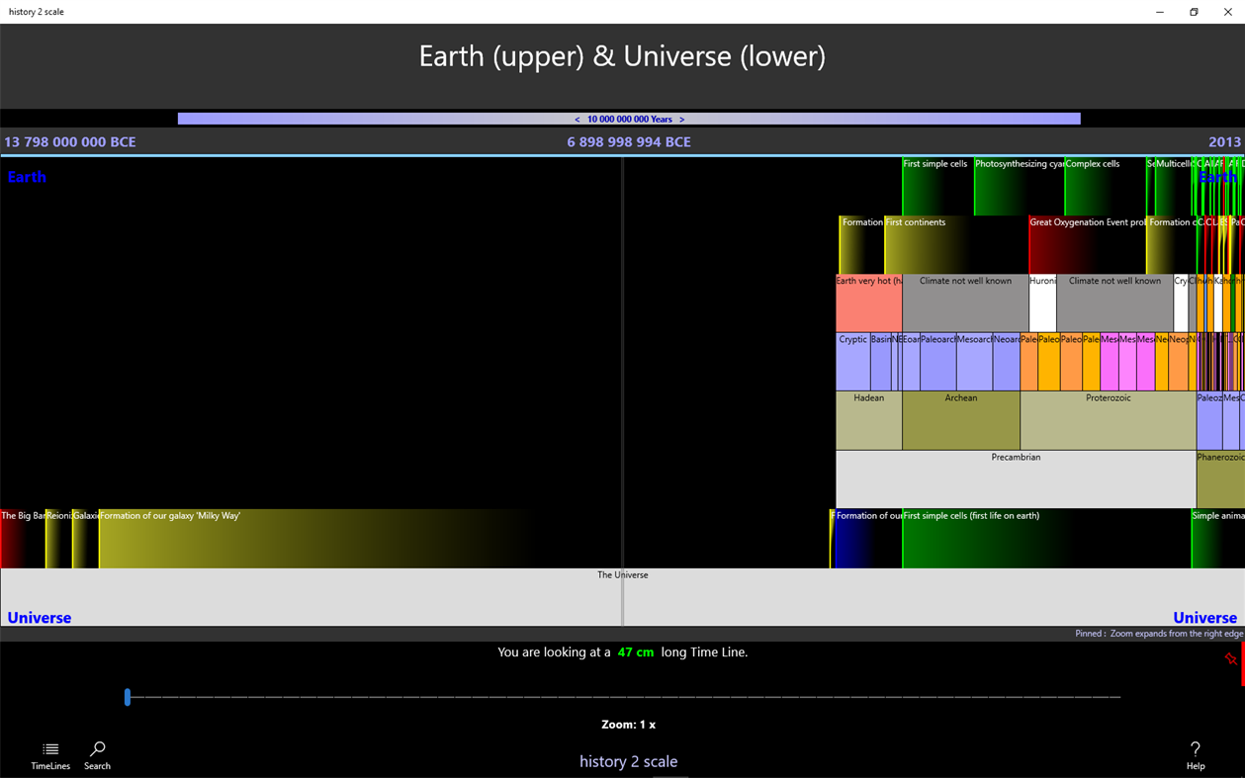This screenshot has width=1245, height=778.
Task: Open the TimeLines list
Action: point(50,755)
